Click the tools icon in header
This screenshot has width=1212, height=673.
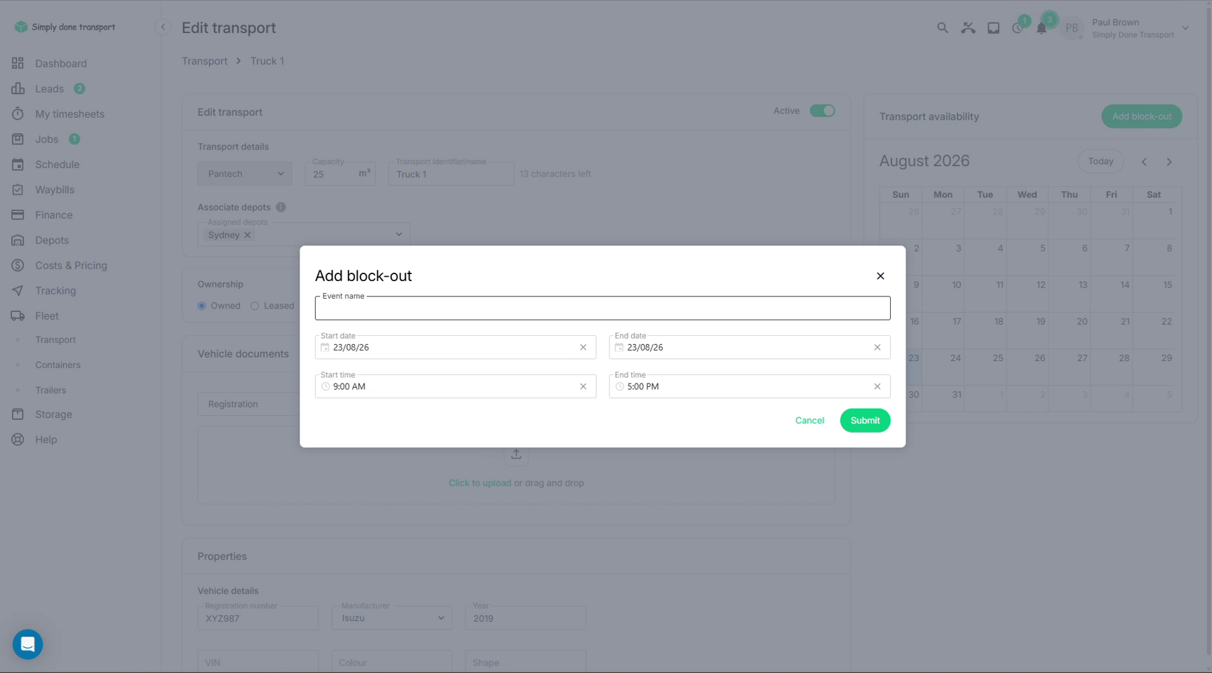pyautogui.click(x=968, y=28)
